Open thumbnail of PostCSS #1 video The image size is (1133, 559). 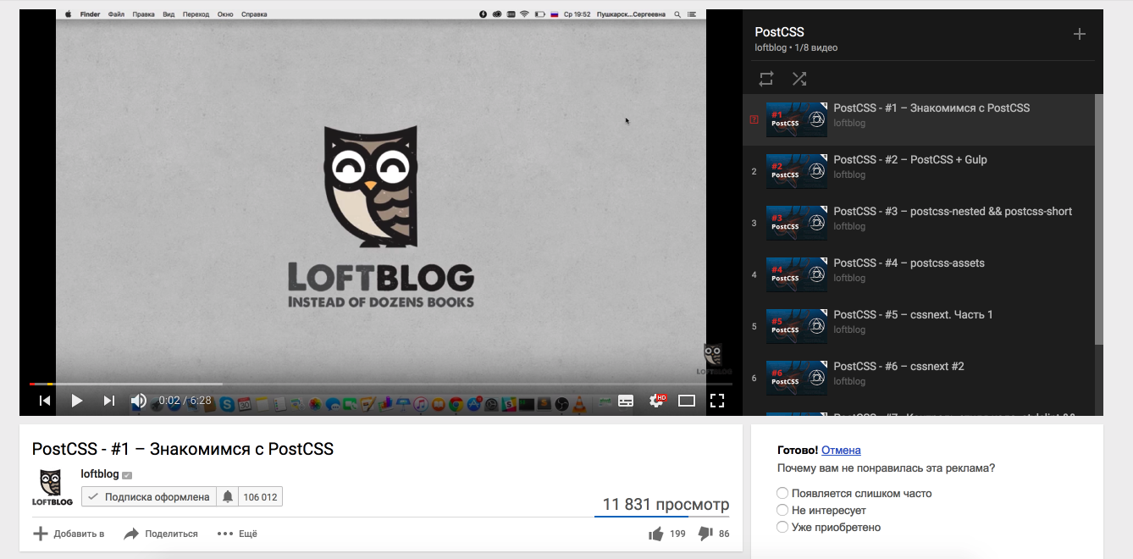click(x=797, y=120)
